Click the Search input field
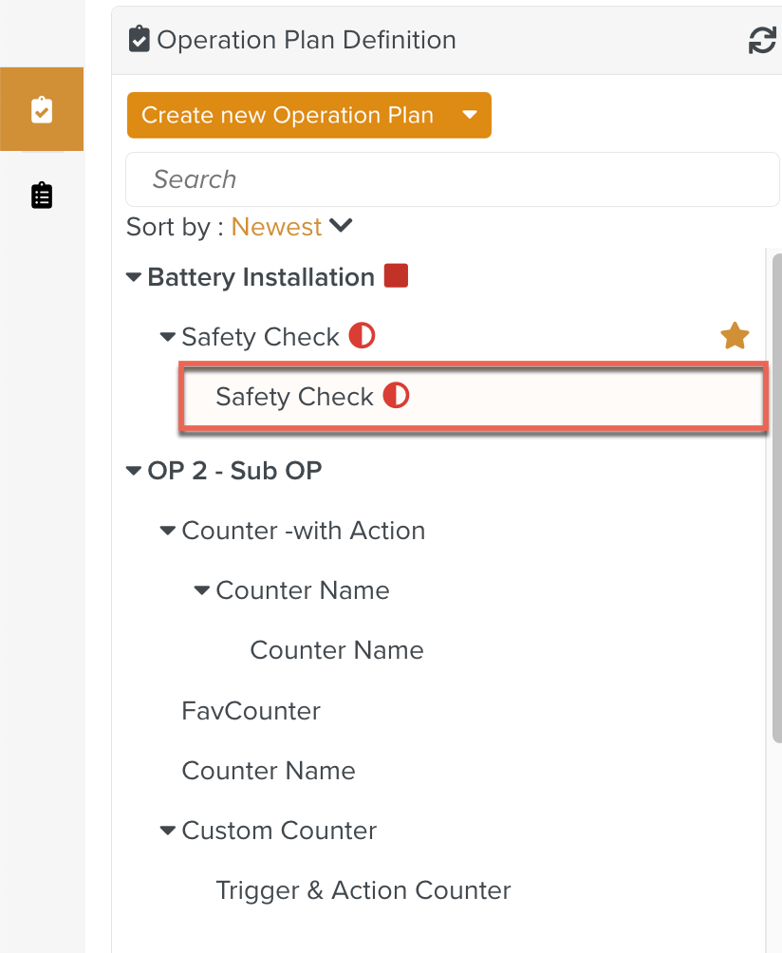Viewport: 782px width, 953px height. point(452,179)
